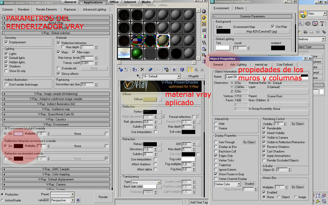Toggle Show Map in Viewport cube icon
Image resolution: width=328 pixels, height=205 pixels.
(182, 69)
